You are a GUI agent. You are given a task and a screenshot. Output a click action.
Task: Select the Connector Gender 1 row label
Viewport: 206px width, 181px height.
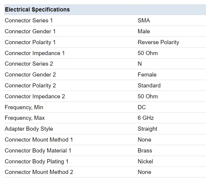30,31
